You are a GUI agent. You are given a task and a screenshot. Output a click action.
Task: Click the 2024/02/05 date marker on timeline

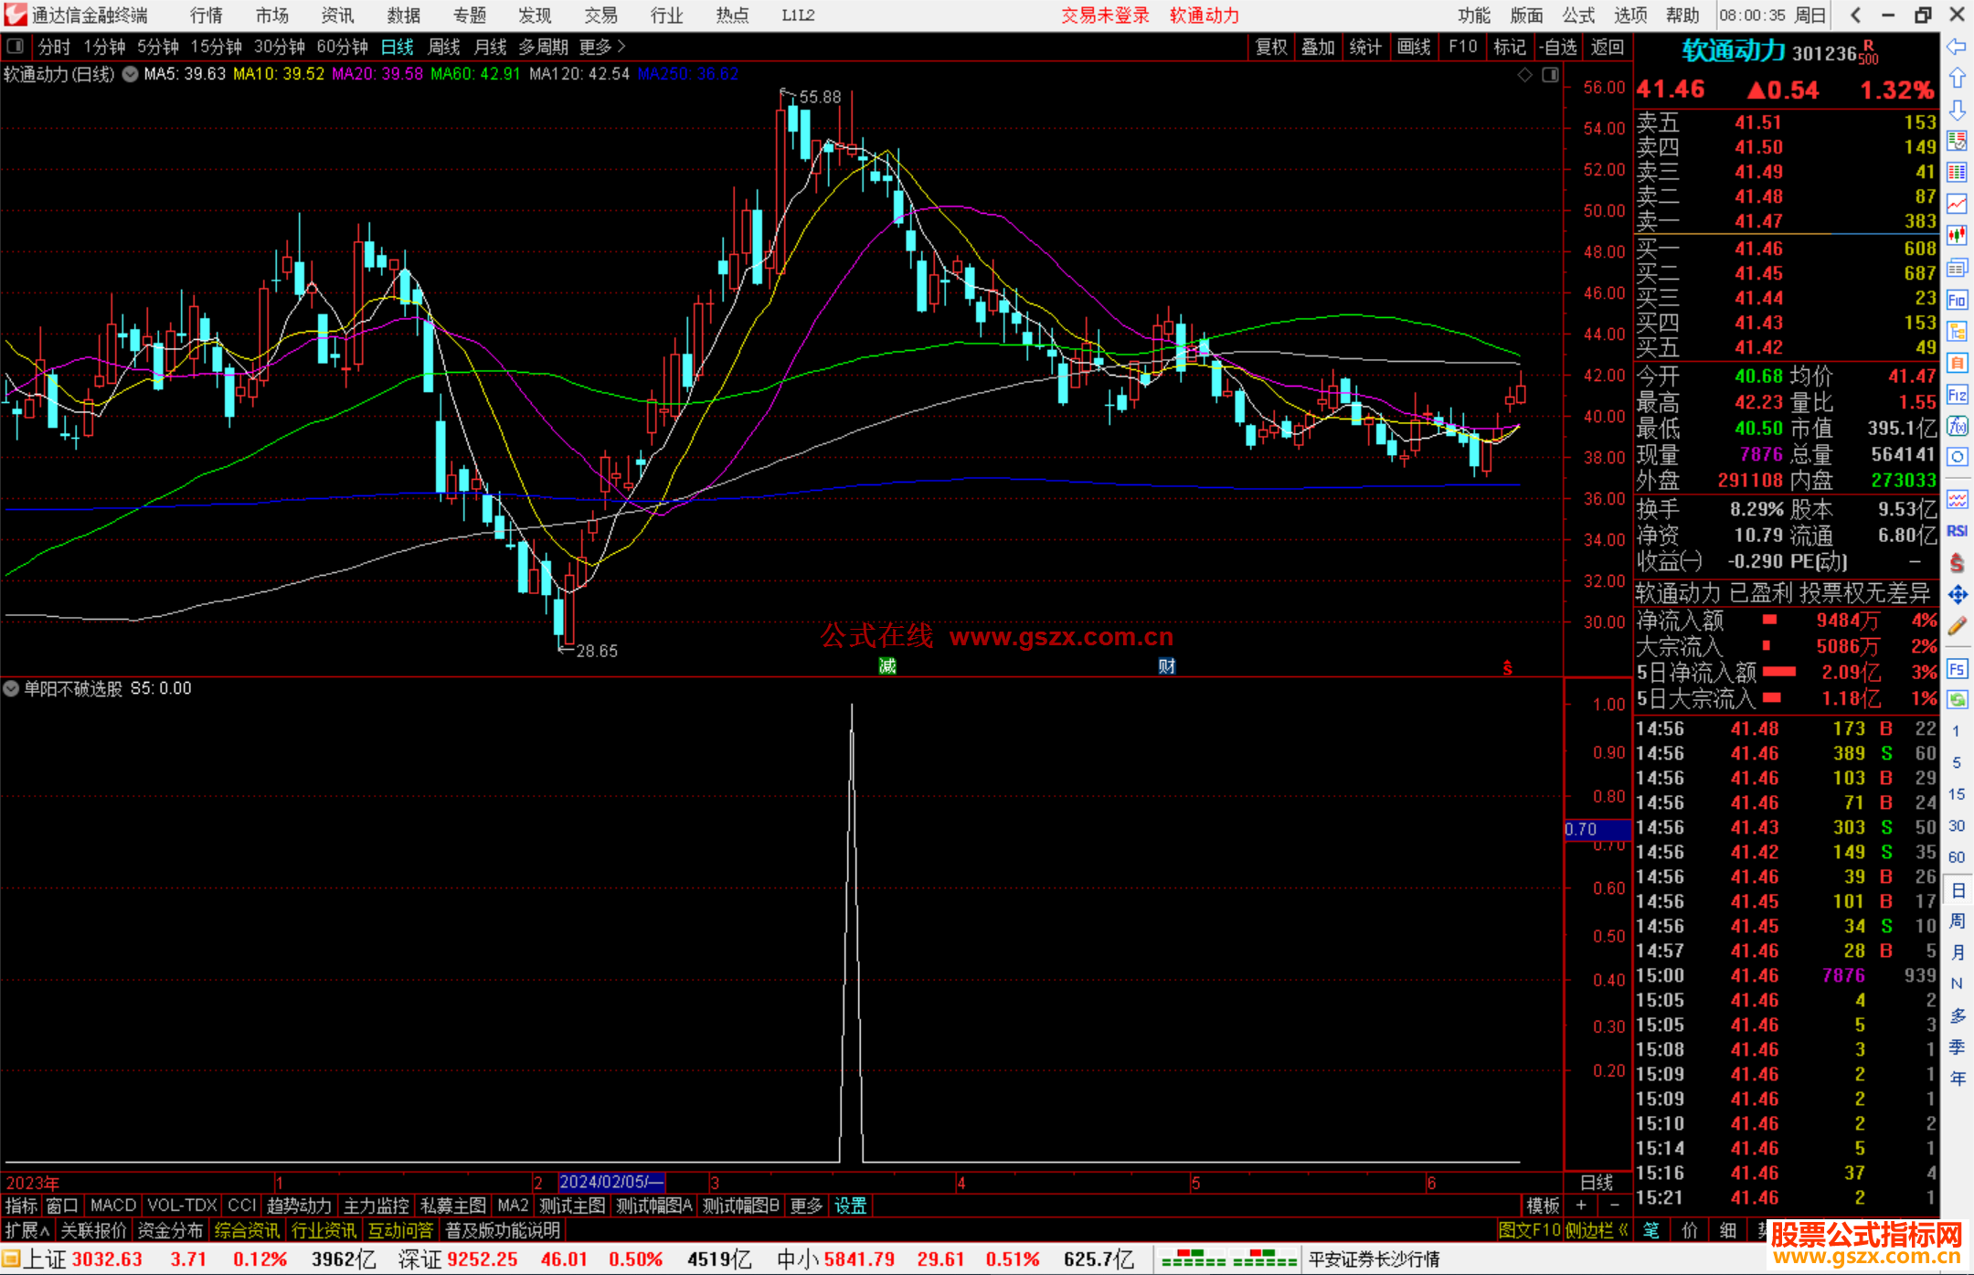(x=610, y=1182)
